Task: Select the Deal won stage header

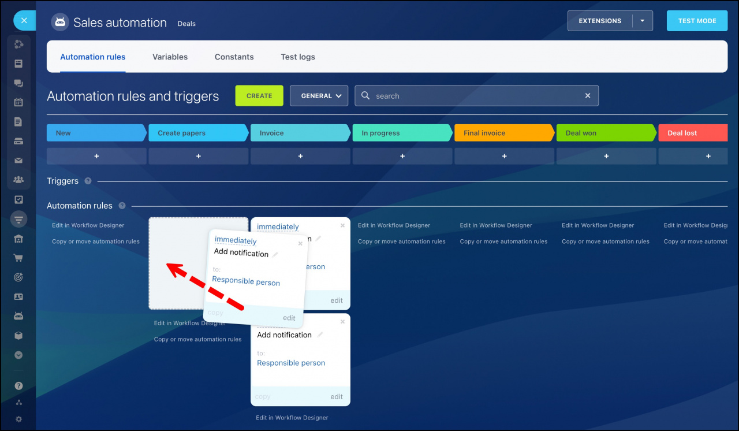Action: [x=606, y=133]
